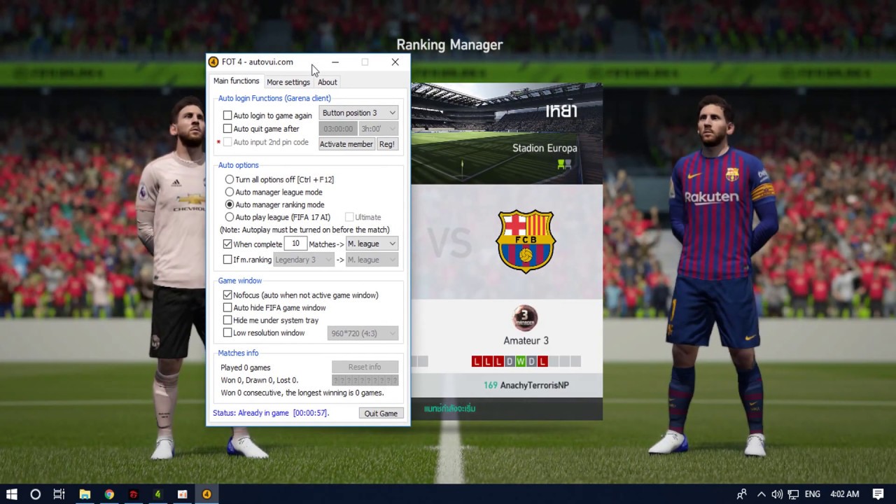
Task: Tick the If m.ranking checkbox
Action: coord(227,260)
